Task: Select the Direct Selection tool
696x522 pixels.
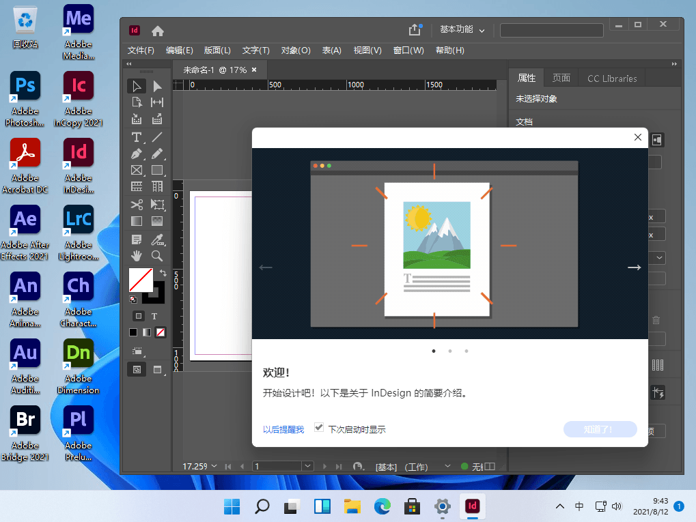Action: click(157, 86)
